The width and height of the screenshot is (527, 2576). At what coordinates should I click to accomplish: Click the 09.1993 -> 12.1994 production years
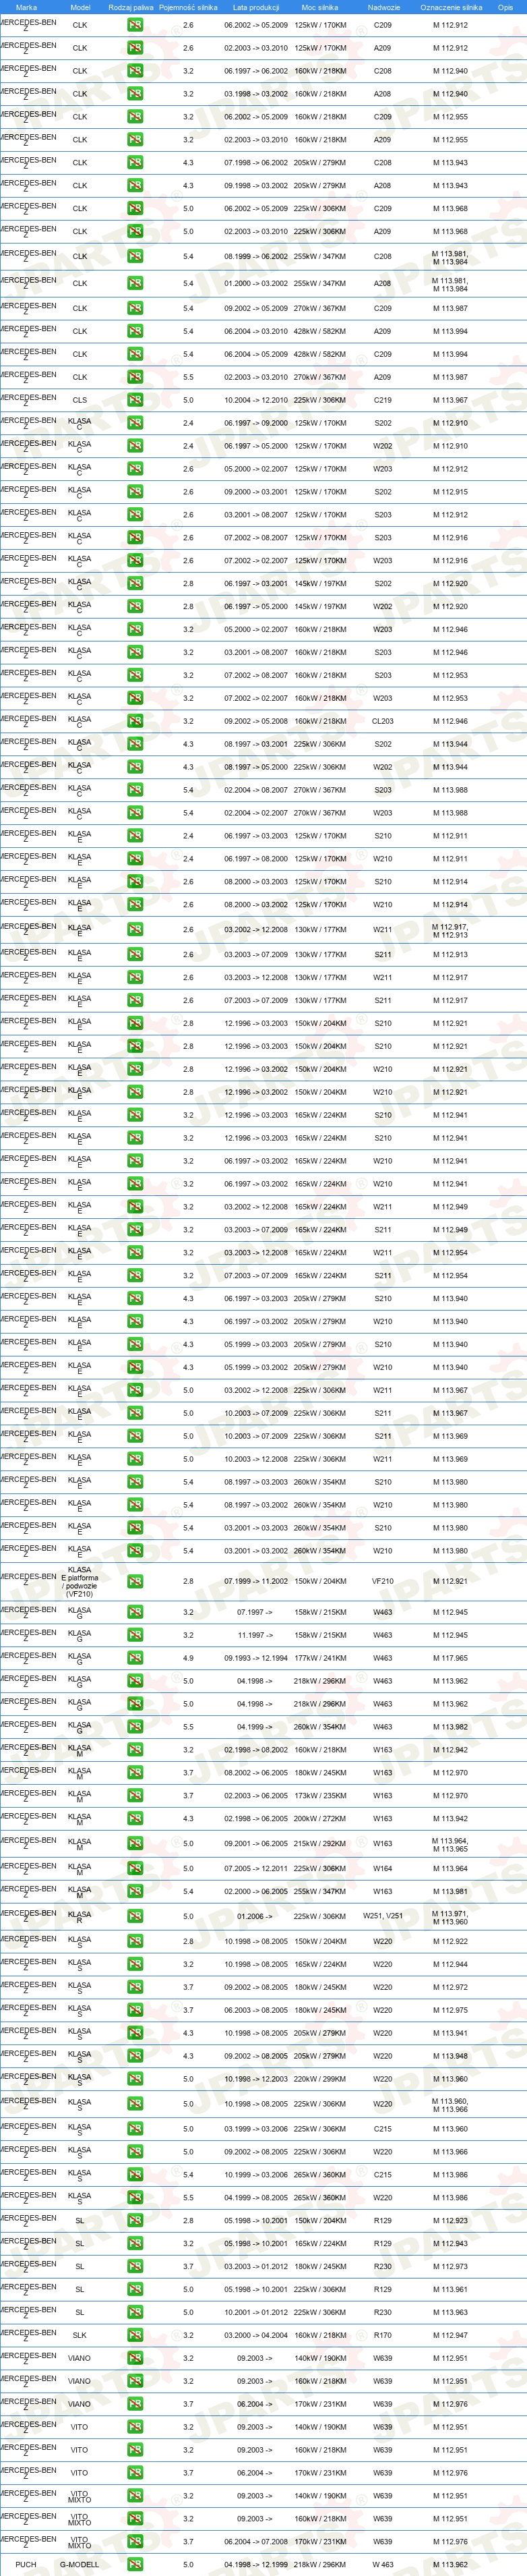pyautogui.click(x=256, y=1658)
